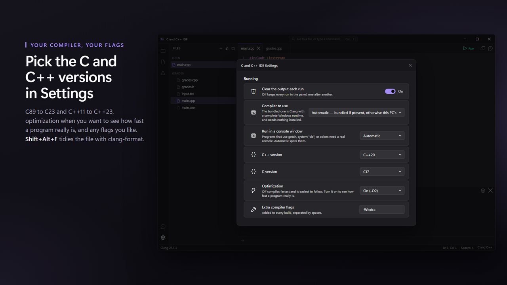Viewport: 507px width, 285px height.
Task: Expand the Optimization dropdown
Action: pos(382,191)
